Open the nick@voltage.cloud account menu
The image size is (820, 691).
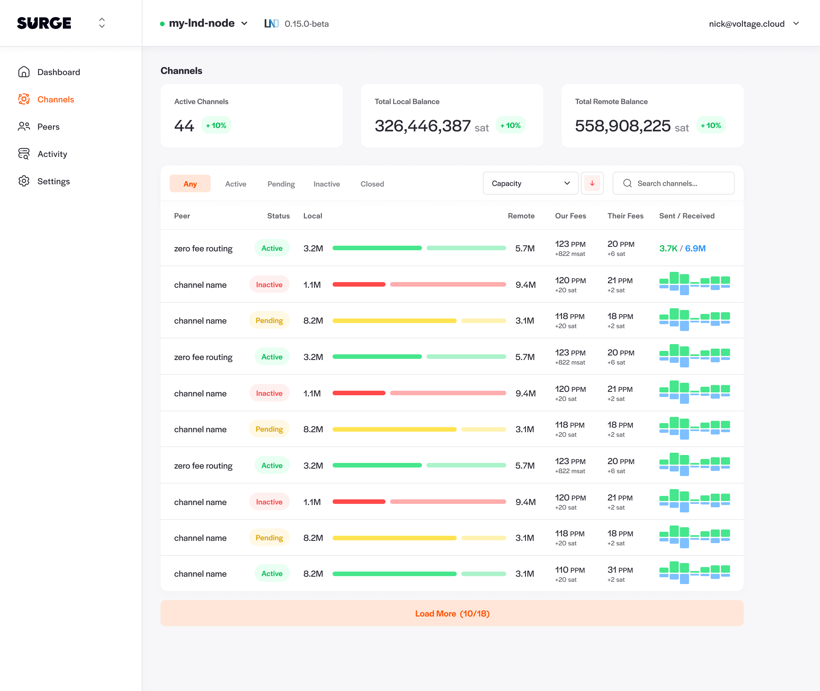point(753,24)
